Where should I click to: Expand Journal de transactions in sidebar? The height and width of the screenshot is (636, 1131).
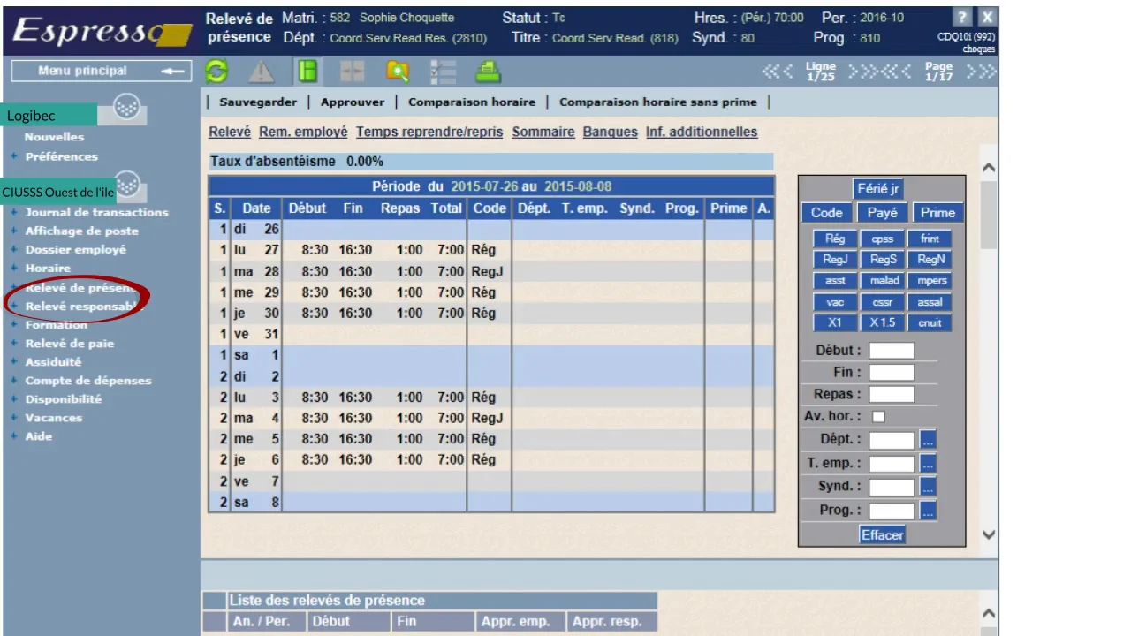click(x=95, y=213)
